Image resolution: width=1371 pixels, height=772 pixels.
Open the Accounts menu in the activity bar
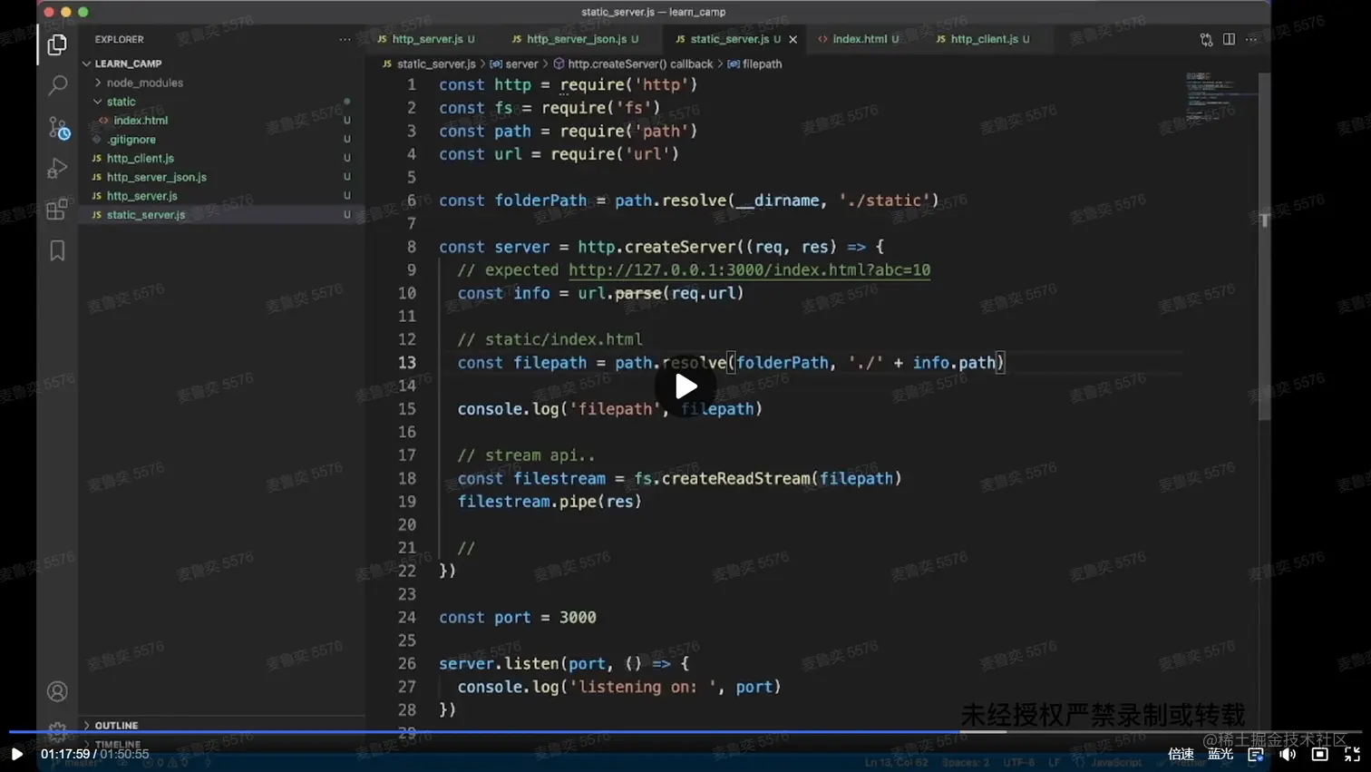pyautogui.click(x=57, y=692)
